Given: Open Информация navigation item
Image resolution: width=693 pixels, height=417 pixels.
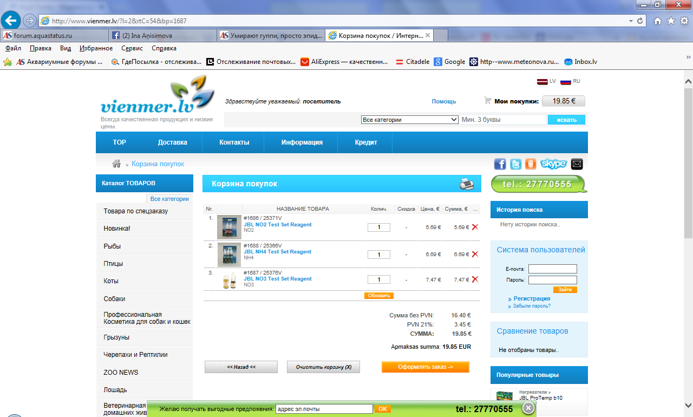Looking at the screenshot, I should click(x=302, y=142).
